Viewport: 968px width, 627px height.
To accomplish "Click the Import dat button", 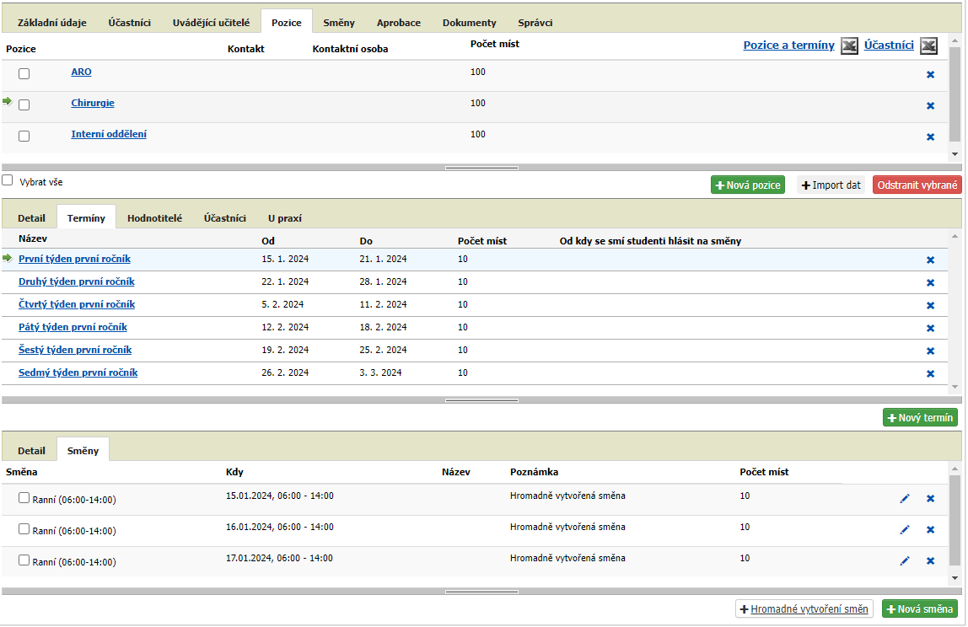I will click(x=831, y=185).
